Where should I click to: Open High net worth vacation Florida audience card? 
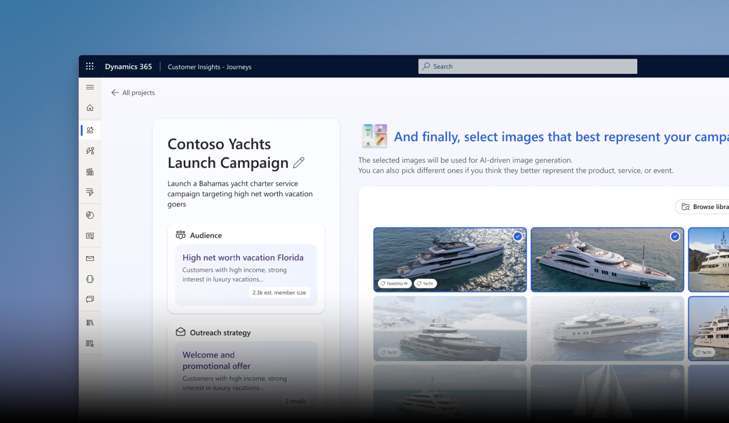(246, 275)
